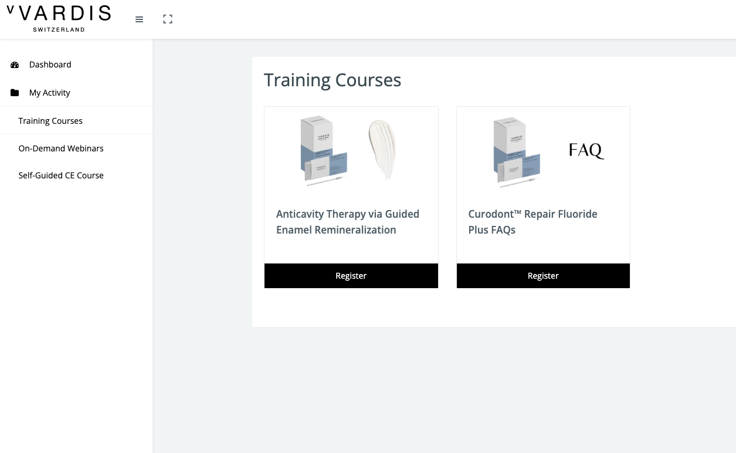Select Training Courses in the sidebar
736x453 pixels.
click(x=50, y=120)
